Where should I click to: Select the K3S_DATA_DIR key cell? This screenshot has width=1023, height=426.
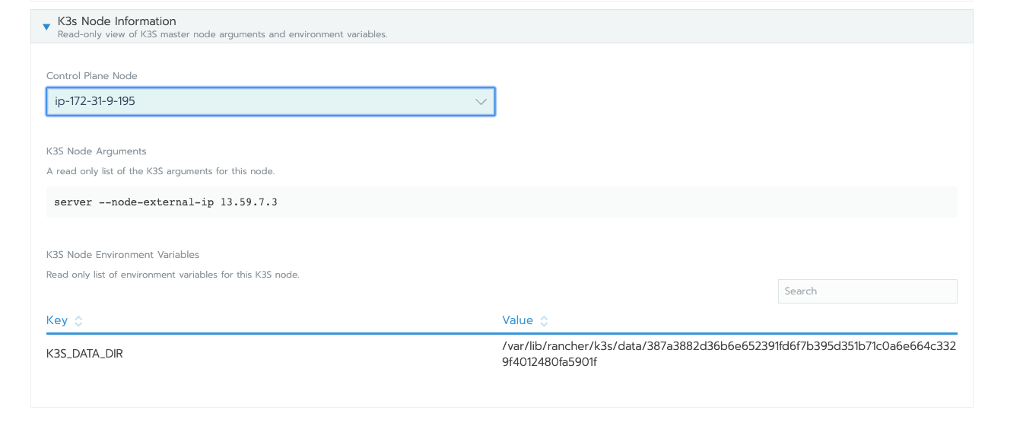tap(84, 354)
